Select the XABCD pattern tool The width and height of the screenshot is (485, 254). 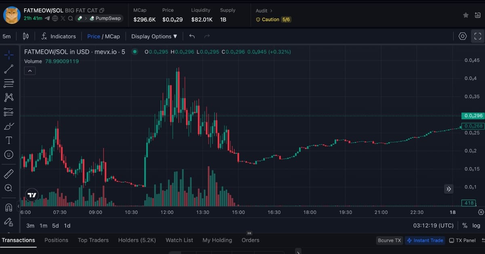coord(8,97)
